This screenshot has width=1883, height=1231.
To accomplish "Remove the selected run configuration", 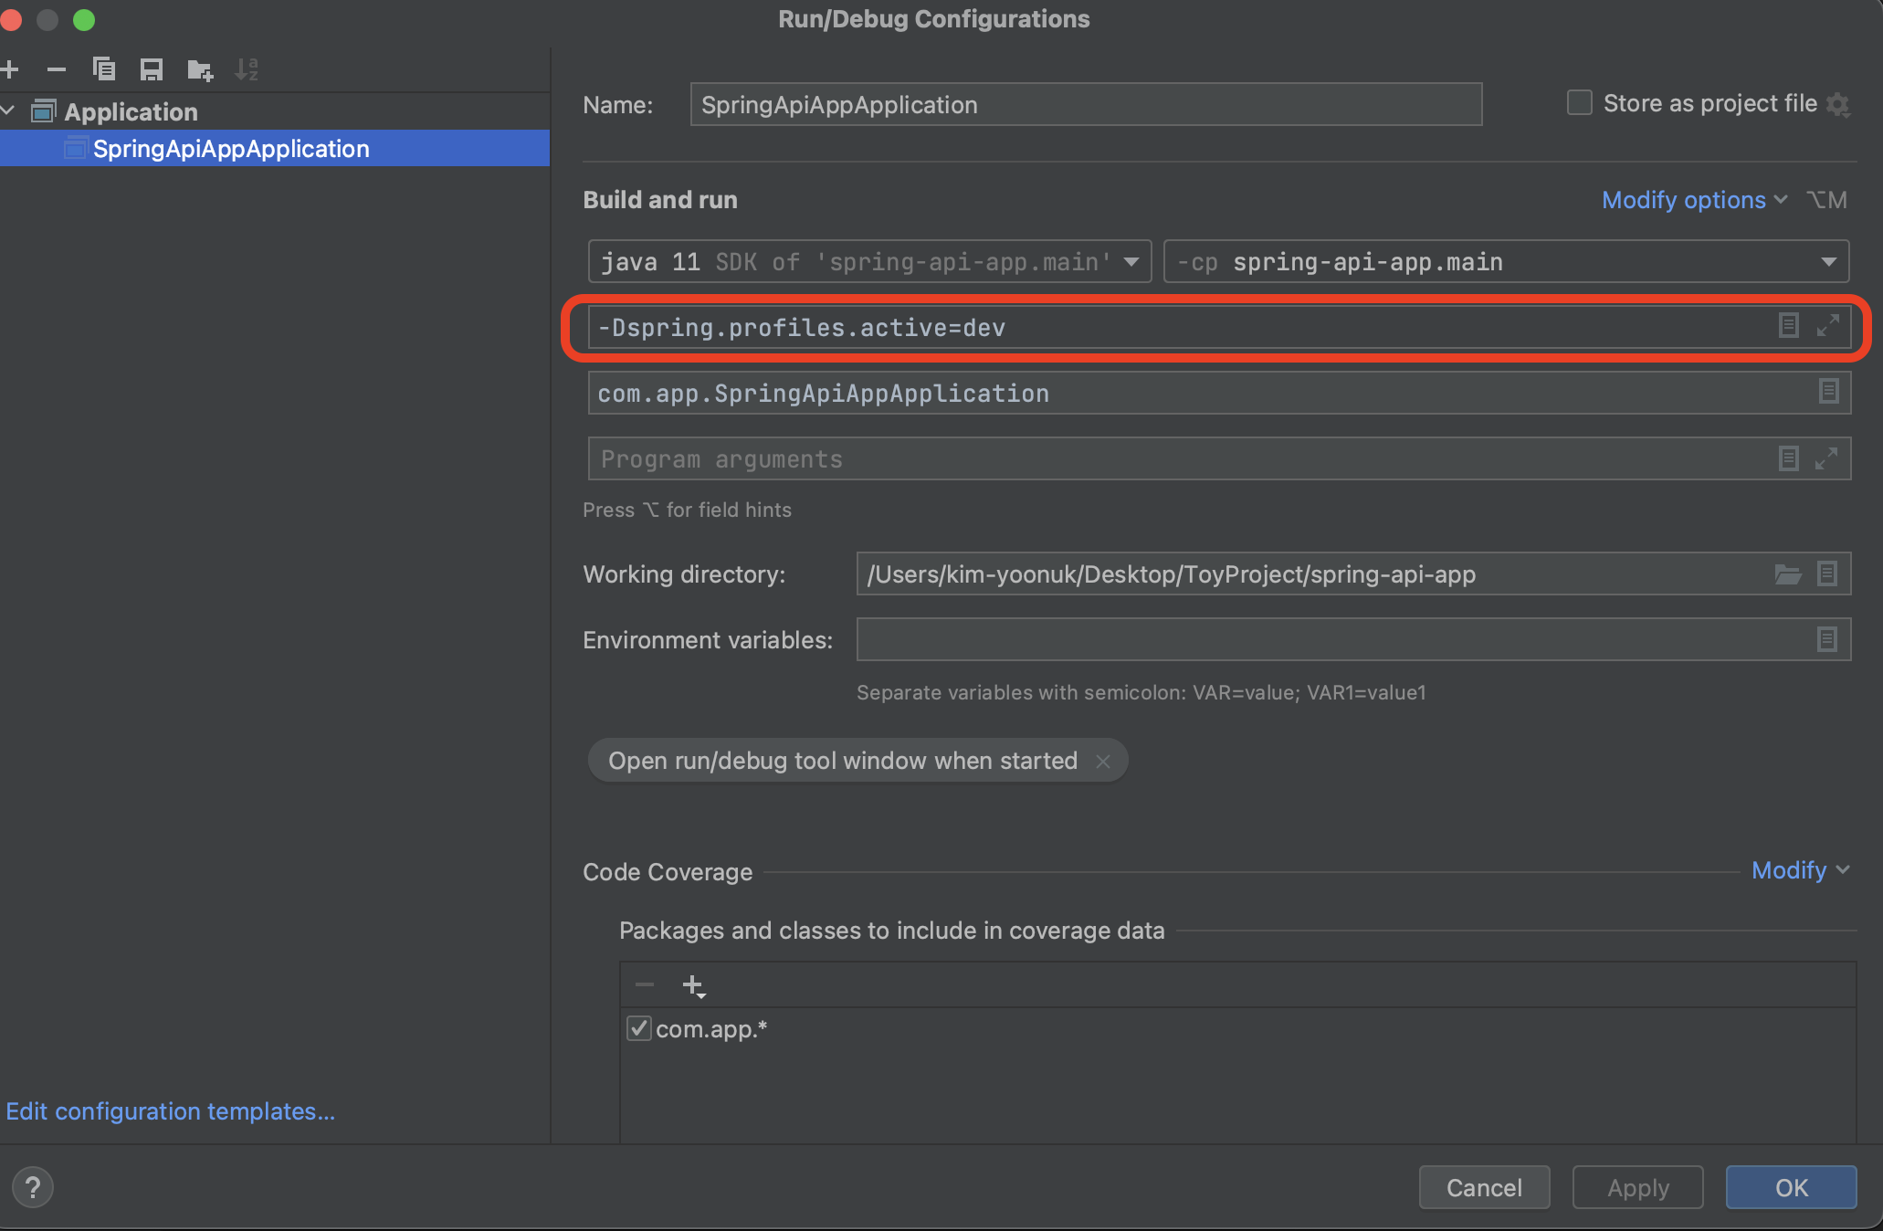I will coord(57,68).
